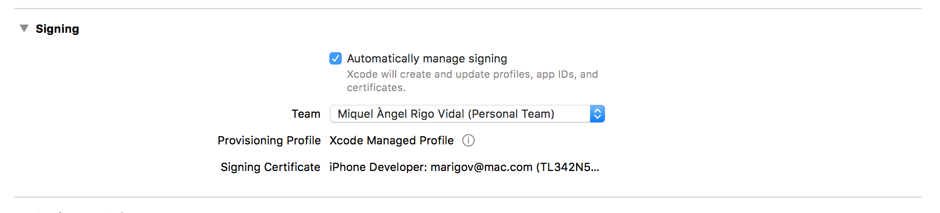Select the iPhone Developer signing certificate text

tap(464, 167)
